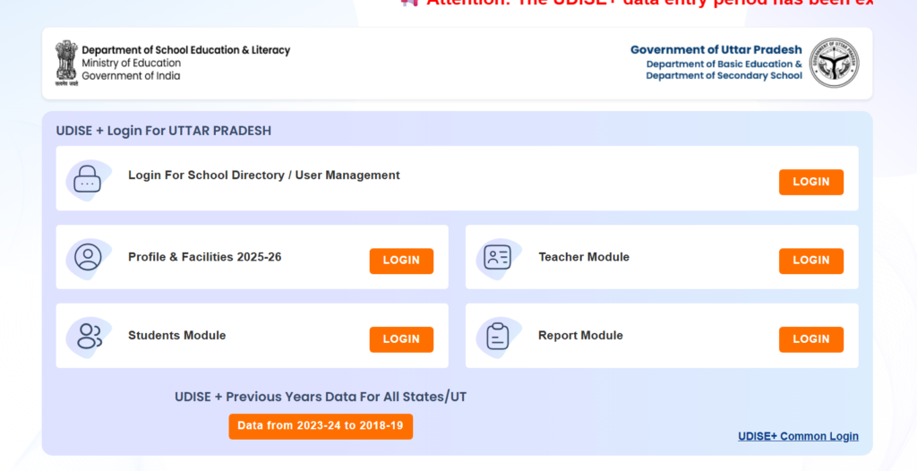This screenshot has width=917, height=471.
Task: Click 'UDISE + Previous Years Data For All States/UT'
Action: tap(321, 397)
